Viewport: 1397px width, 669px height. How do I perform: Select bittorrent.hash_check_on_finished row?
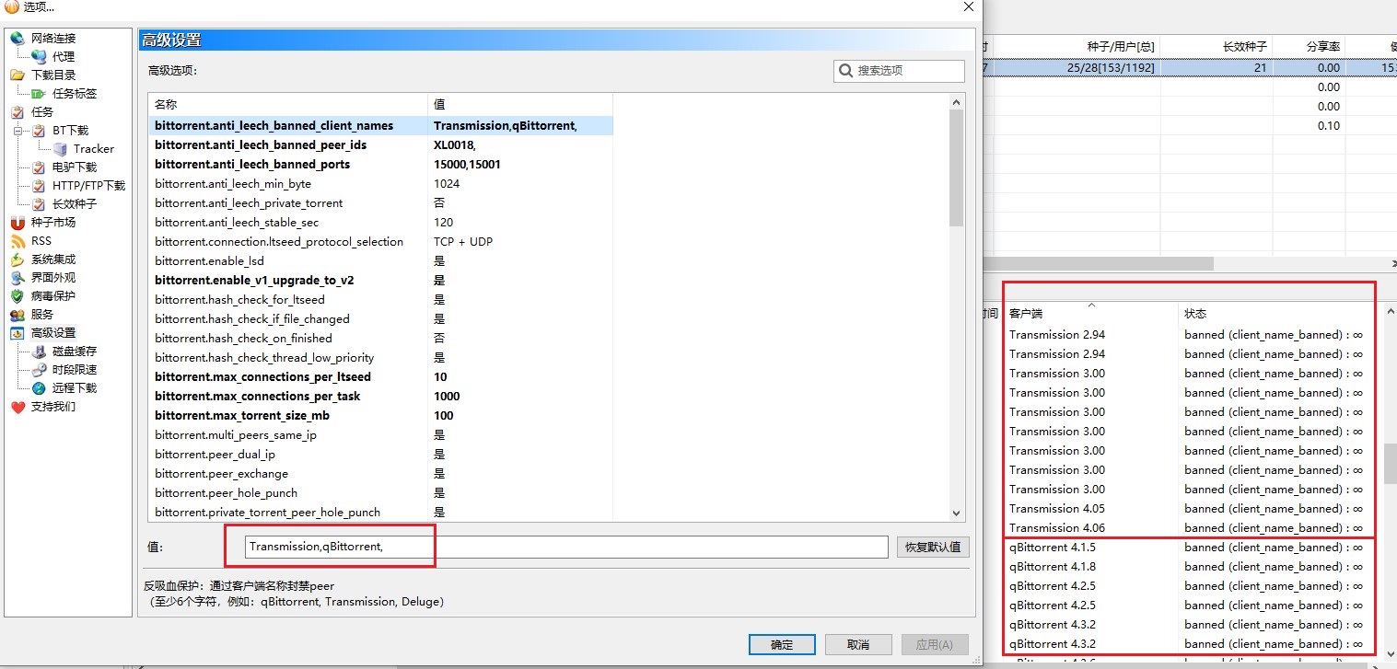pos(380,338)
